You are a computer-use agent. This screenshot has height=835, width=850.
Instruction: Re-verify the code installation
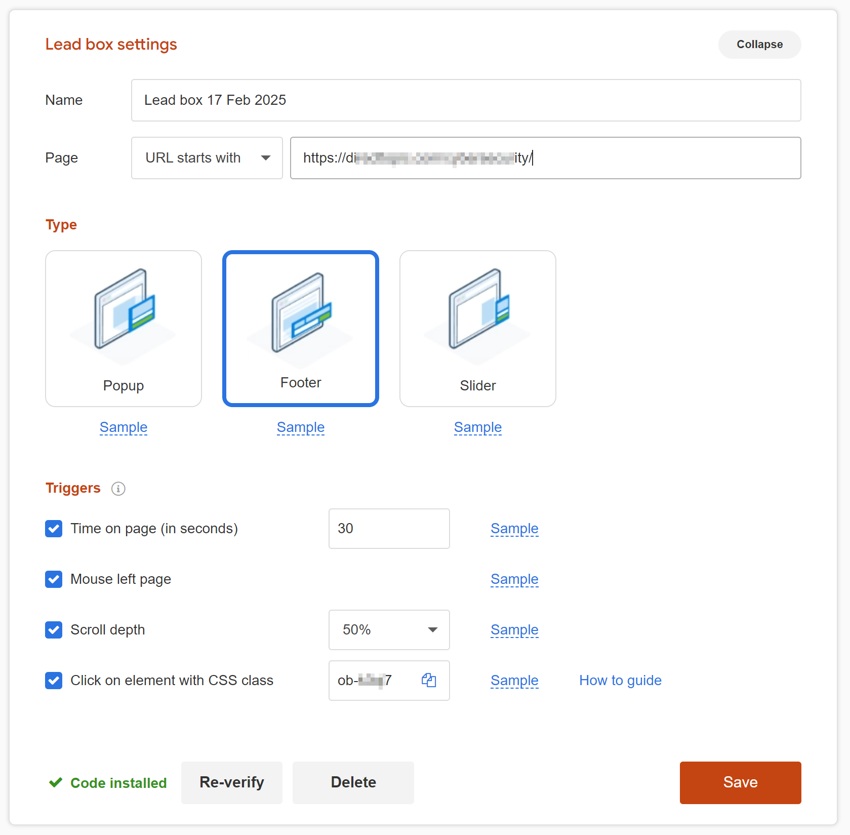231,782
